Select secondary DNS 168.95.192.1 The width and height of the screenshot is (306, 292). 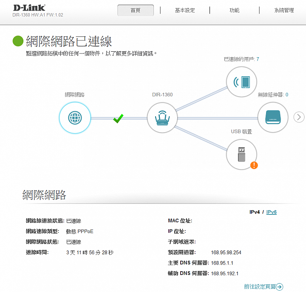[x=225, y=273]
